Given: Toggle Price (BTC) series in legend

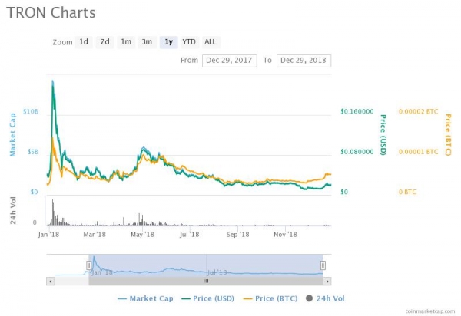Looking at the screenshot, I should pyautogui.click(x=270, y=298).
